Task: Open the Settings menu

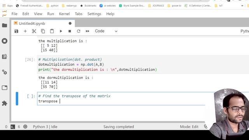Action: click(94, 14)
